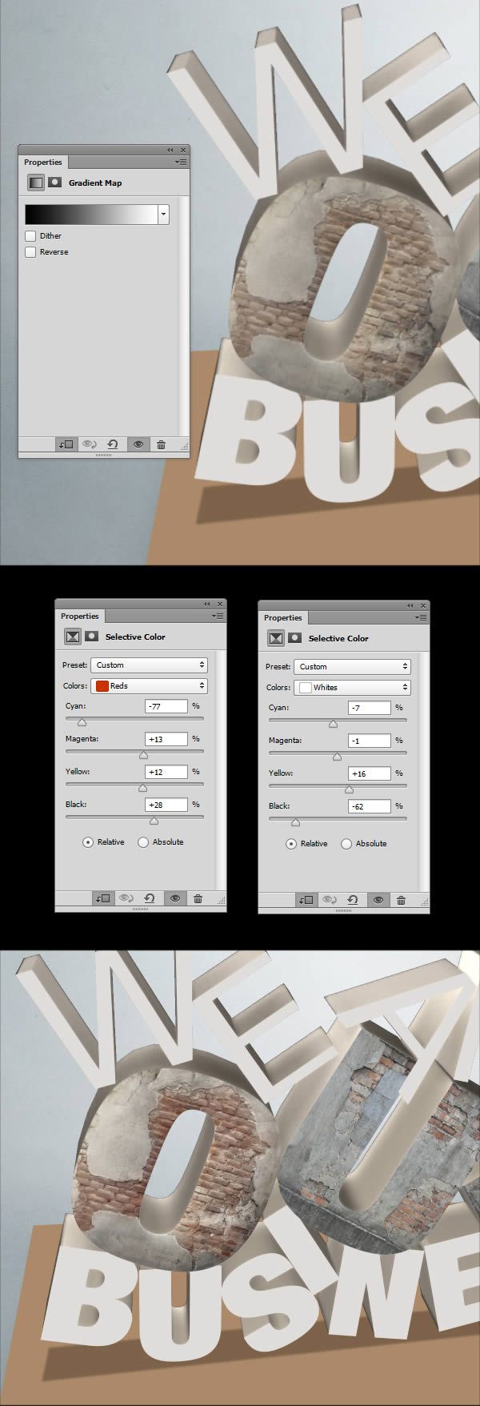Open the Whites Selective Color panel flyout menu
The image size is (480, 1406).
[422, 617]
